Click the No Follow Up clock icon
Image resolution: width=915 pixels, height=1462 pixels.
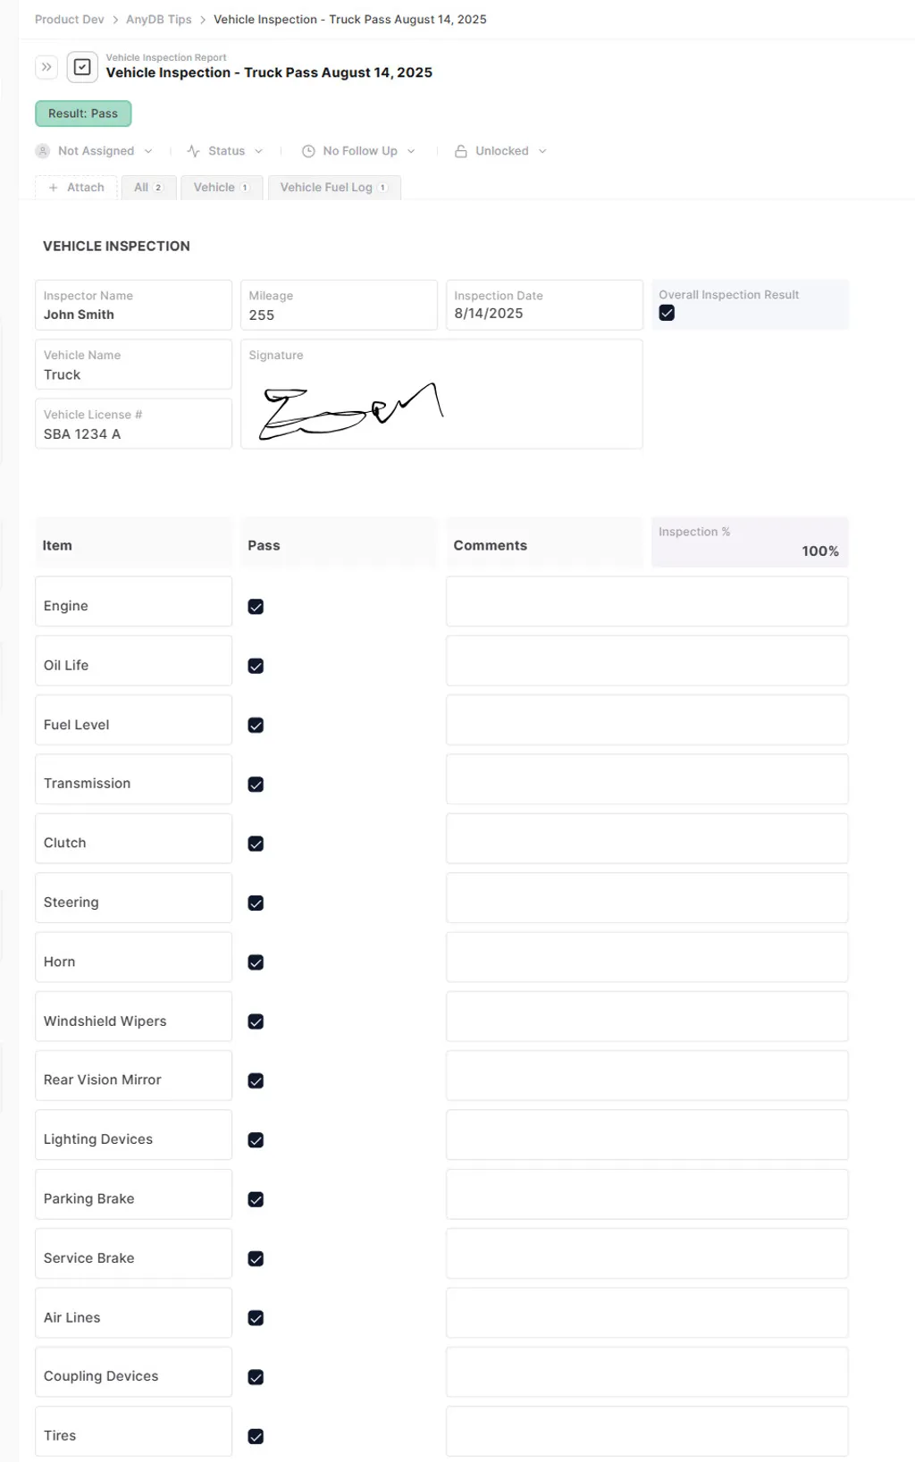308,151
